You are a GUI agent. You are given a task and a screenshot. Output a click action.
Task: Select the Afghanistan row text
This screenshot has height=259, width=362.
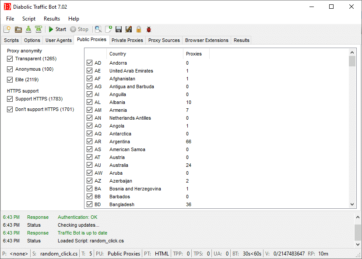[123, 79]
